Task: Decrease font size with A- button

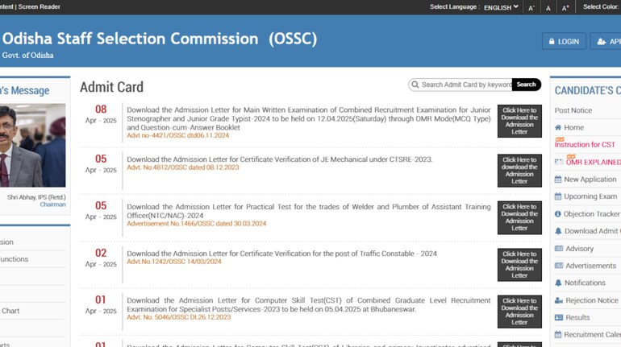Action: click(x=531, y=7)
